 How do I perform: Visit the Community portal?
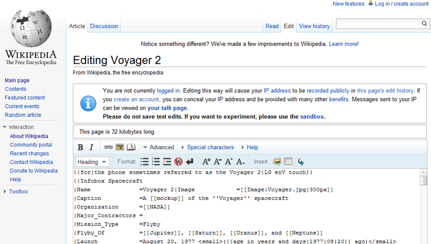click(31, 145)
